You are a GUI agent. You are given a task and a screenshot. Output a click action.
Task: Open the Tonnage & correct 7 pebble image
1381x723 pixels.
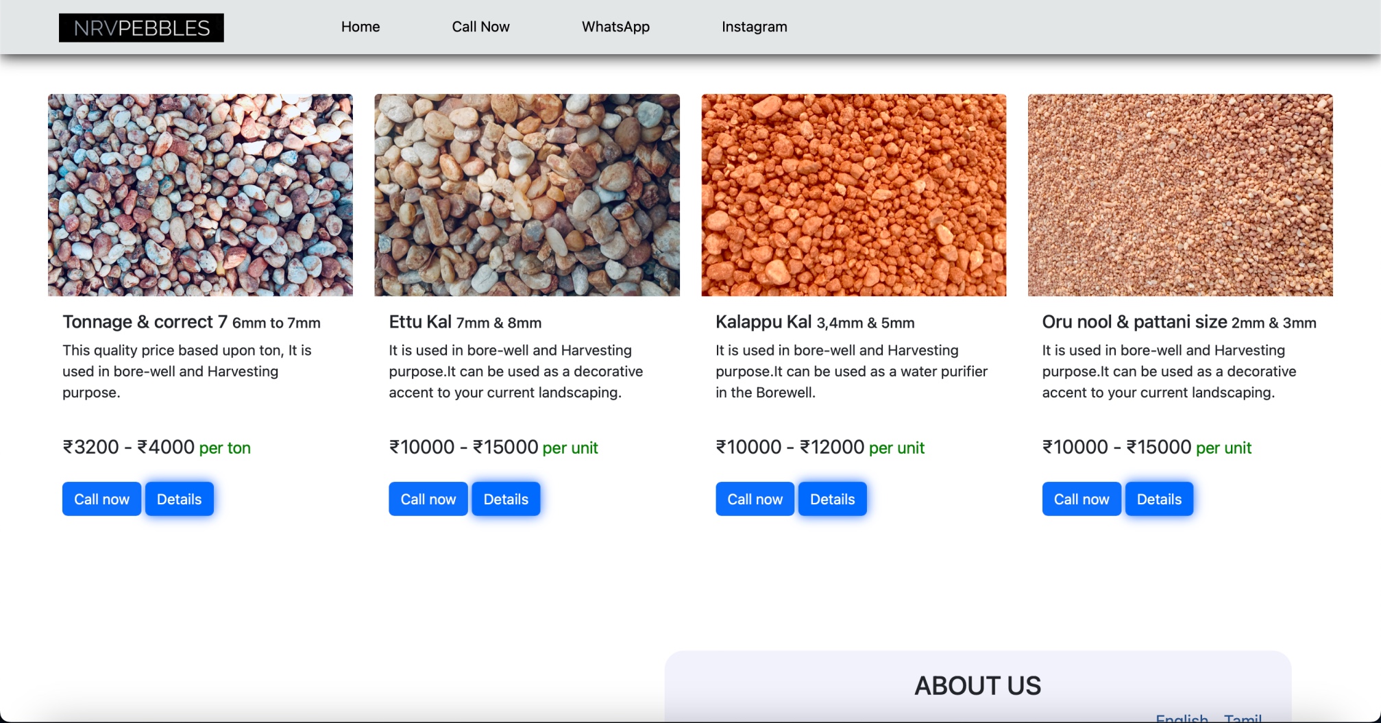pos(200,195)
